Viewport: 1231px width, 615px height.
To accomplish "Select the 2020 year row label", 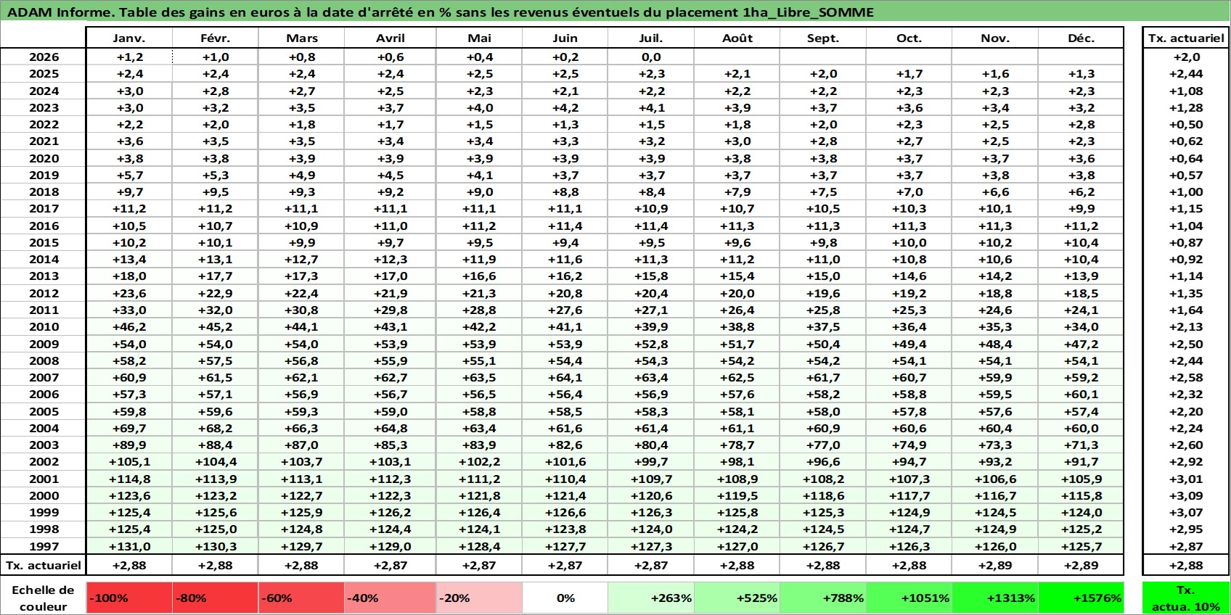I will point(44,158).
